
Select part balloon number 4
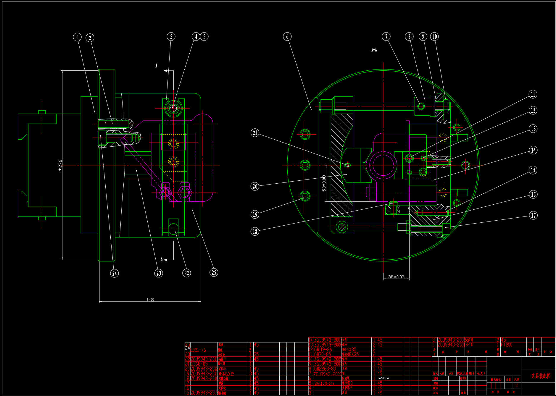point(196,36)
